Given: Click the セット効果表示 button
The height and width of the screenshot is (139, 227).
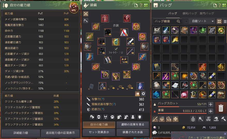Looking at the screenshot, I should coord(99,132).
